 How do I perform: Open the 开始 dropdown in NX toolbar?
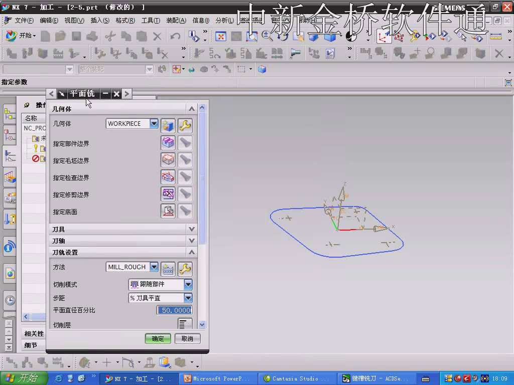[x=20, y=36]
